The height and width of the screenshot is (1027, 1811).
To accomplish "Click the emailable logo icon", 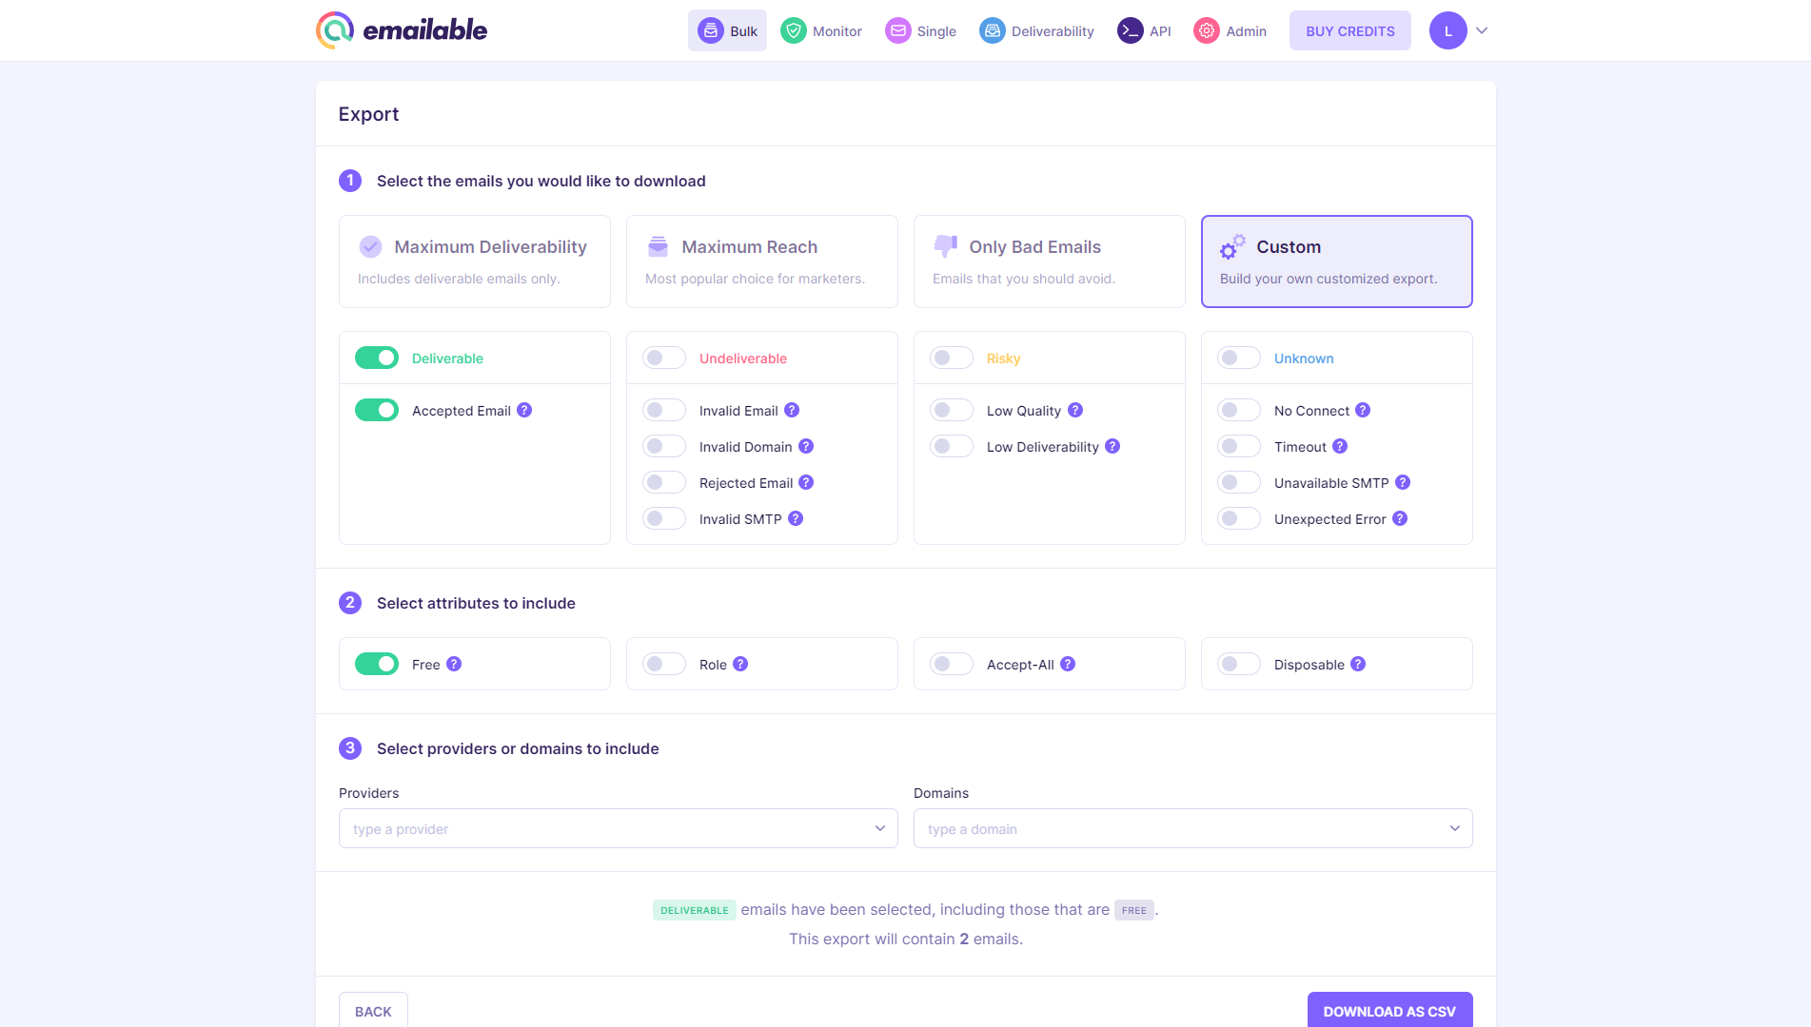I will click(x=332, y=29).
